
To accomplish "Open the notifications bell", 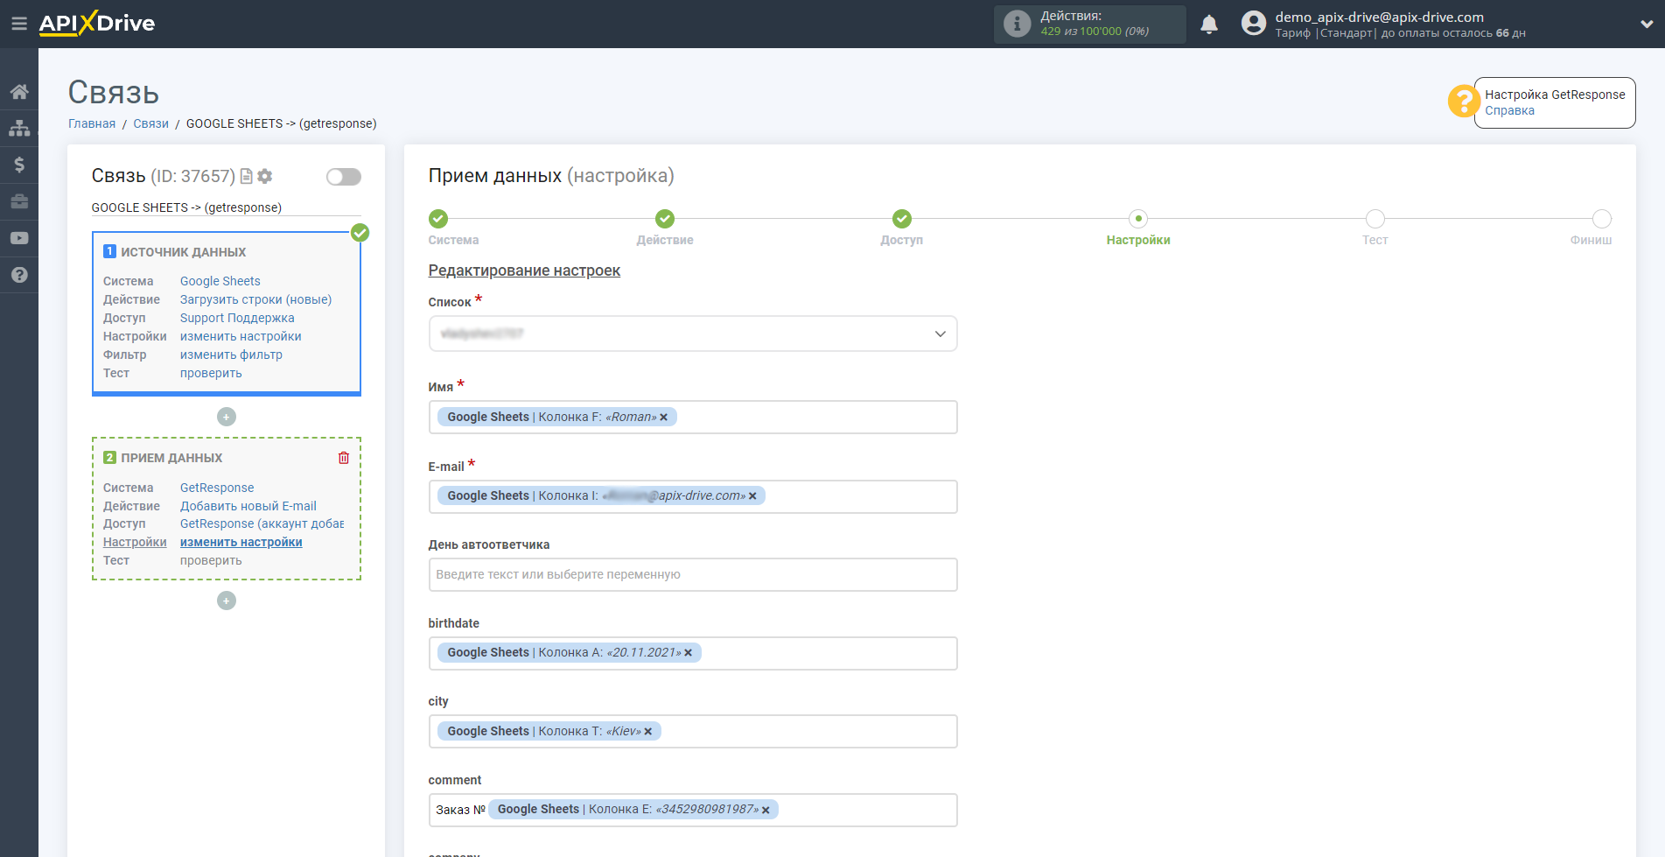I will pos(1209,24).
